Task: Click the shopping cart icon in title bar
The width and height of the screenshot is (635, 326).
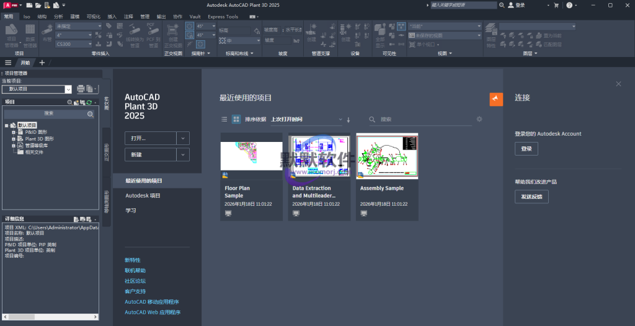Action: coord(556,5)
